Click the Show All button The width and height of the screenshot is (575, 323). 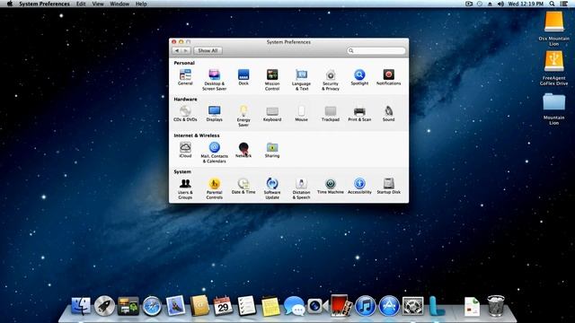point(208,50)
